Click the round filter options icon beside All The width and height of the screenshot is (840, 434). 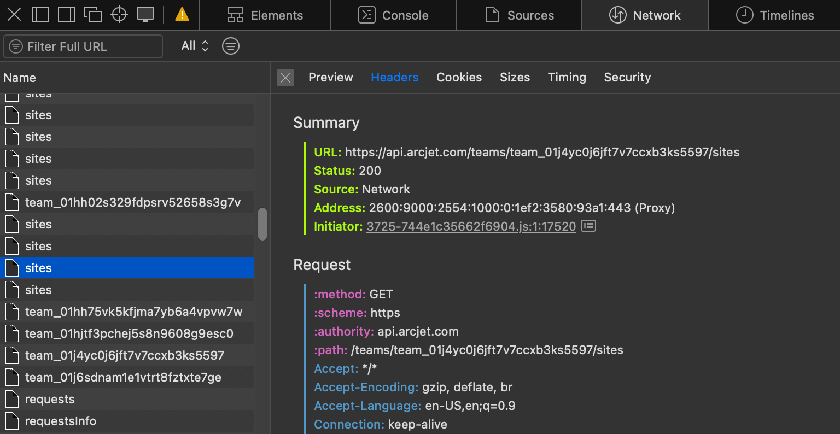tap(231, 46)
